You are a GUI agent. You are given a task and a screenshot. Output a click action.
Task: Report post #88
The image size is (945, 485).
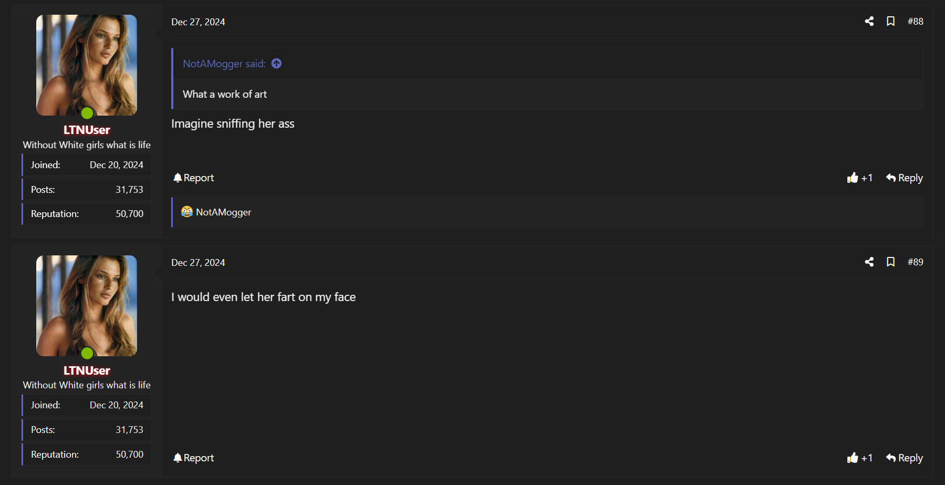click(194, 178)
